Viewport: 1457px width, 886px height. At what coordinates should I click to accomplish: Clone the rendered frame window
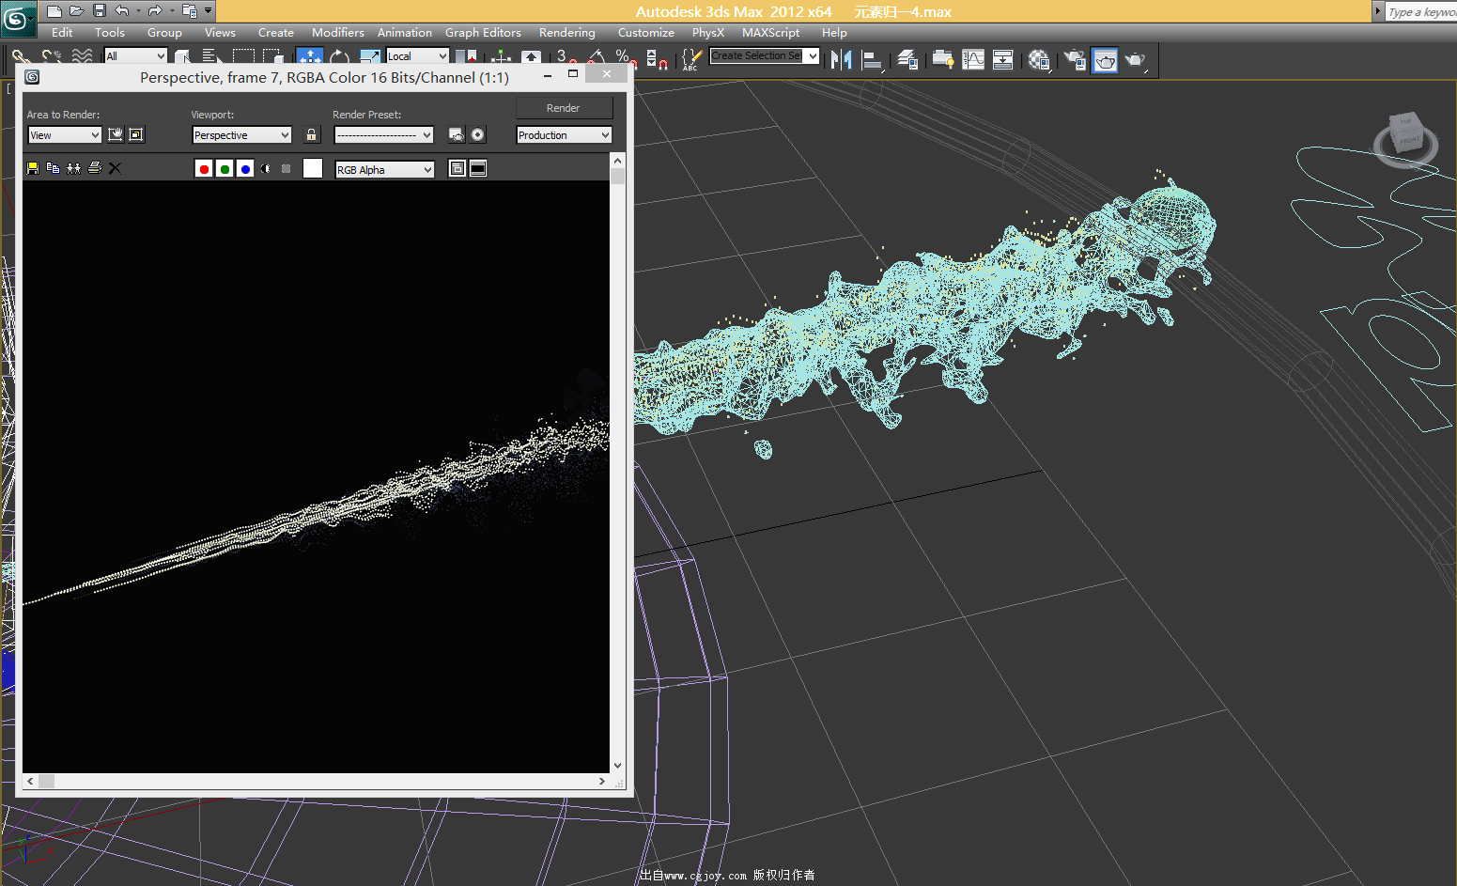point(73,168)
